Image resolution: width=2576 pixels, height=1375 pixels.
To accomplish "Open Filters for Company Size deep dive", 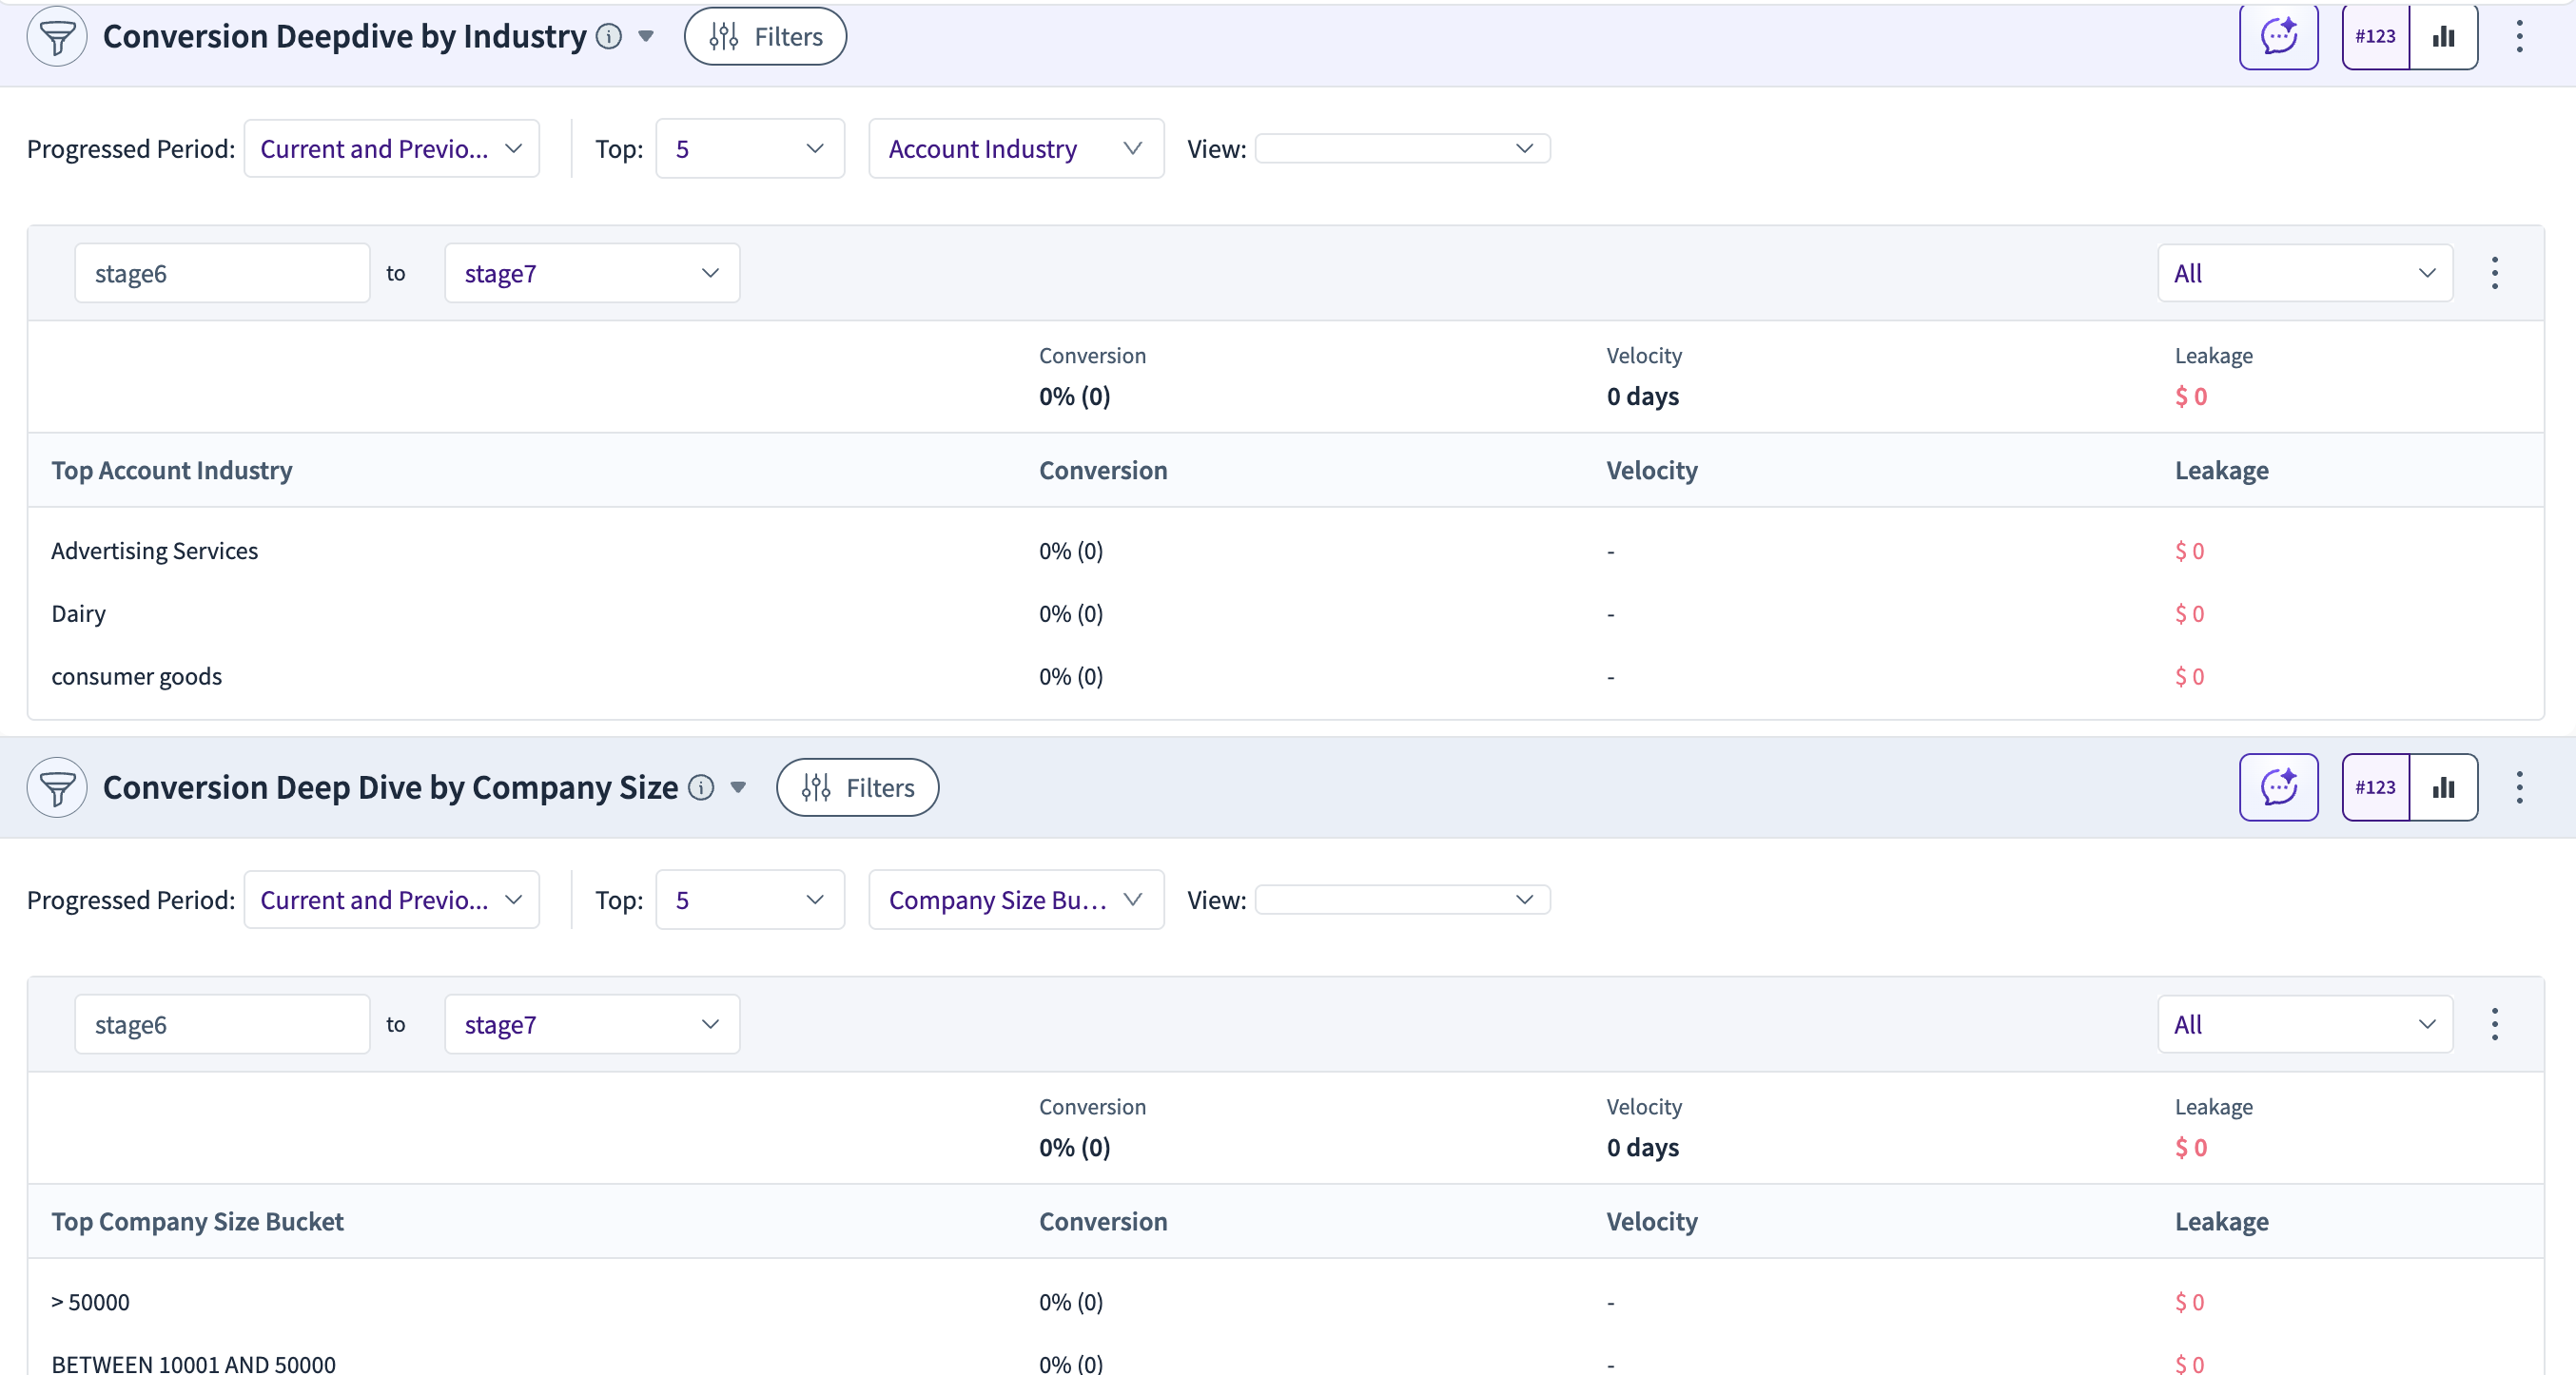I will click(857, 787).
